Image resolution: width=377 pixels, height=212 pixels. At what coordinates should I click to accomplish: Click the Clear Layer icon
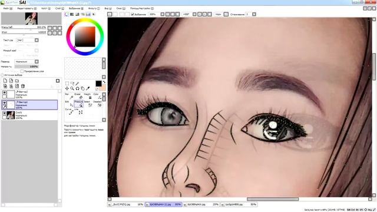17,86
